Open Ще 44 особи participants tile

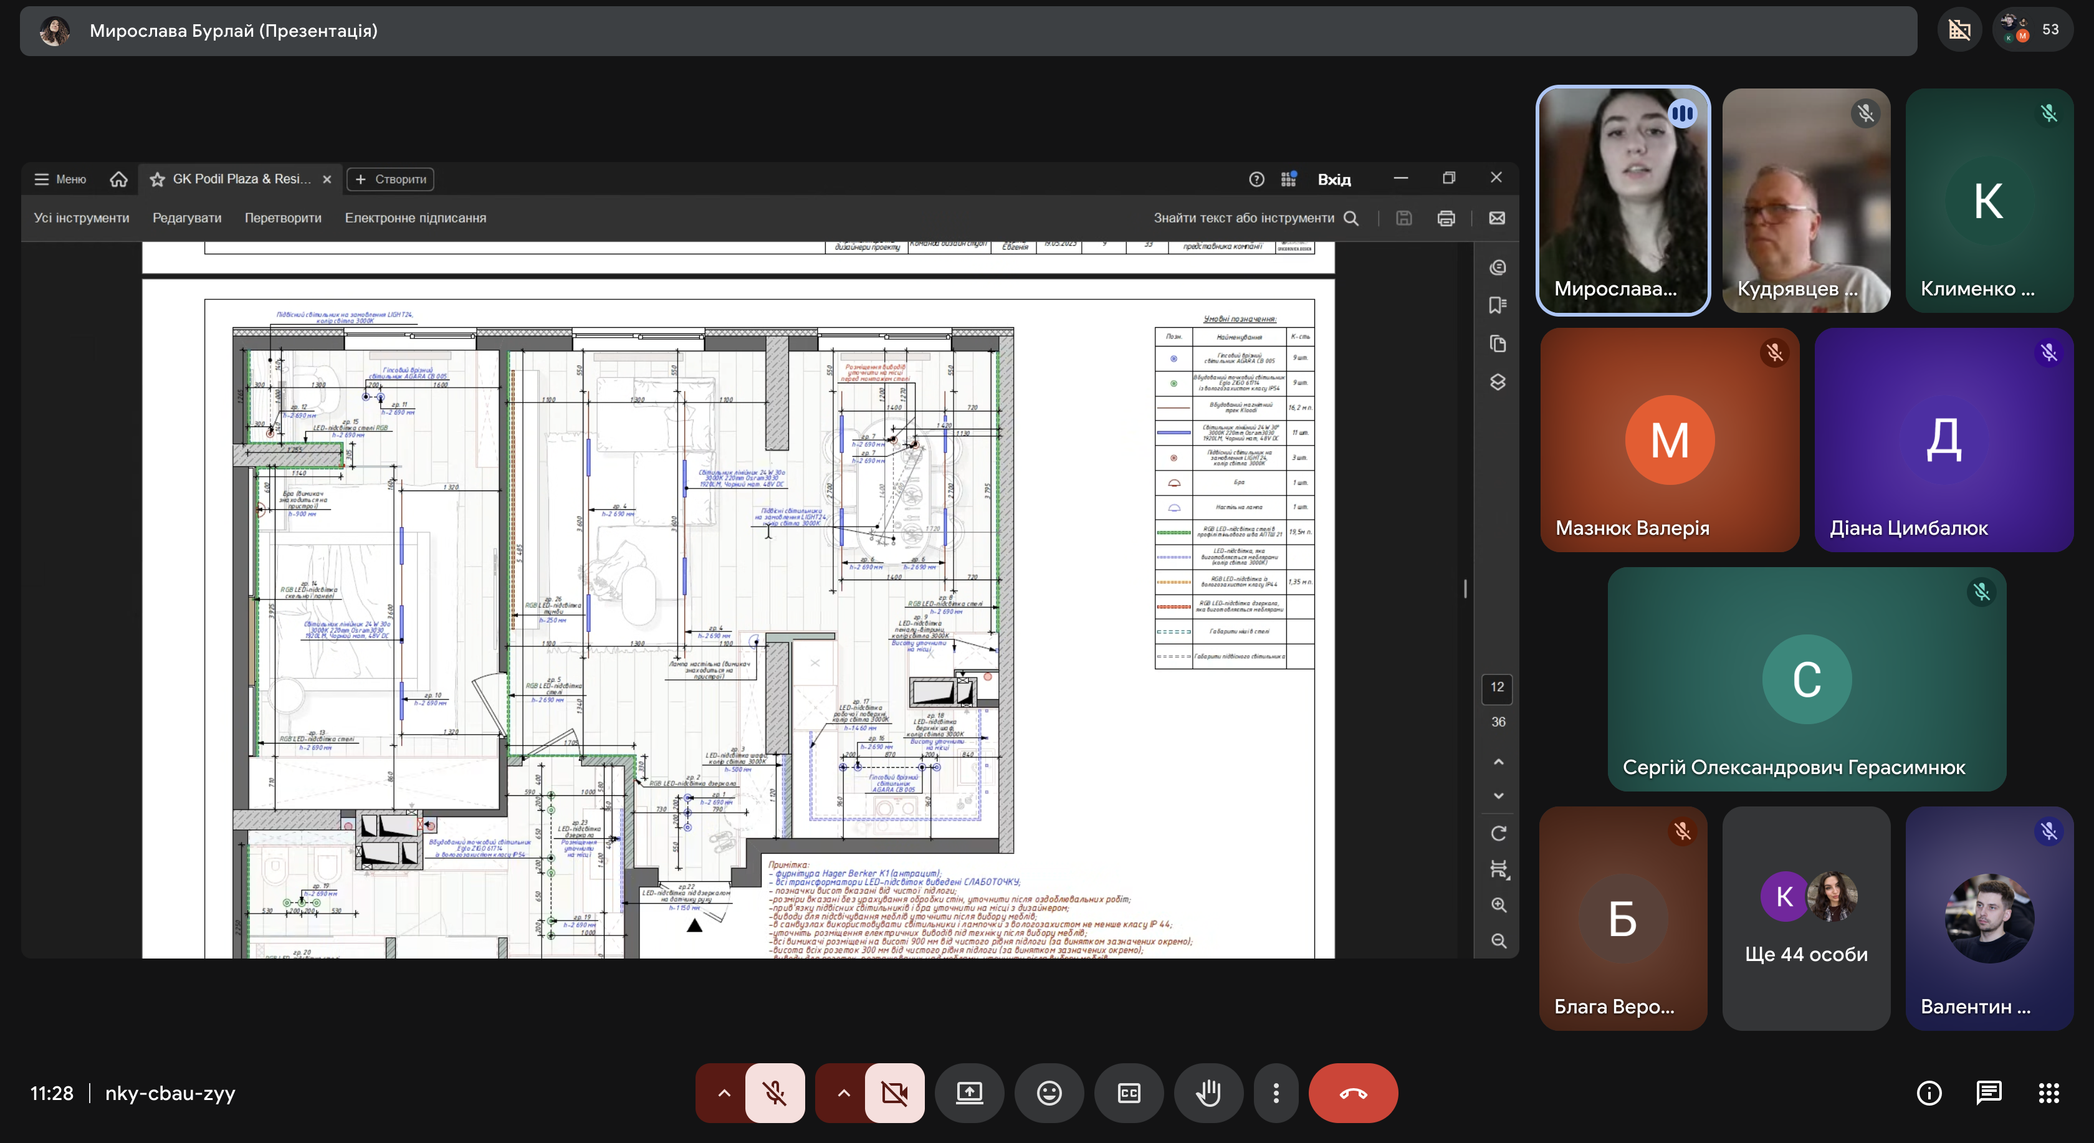[1805, 919]
